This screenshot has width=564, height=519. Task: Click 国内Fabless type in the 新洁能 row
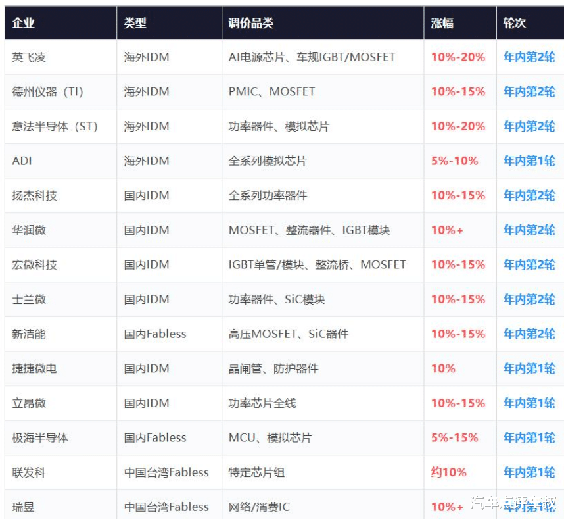coord(155,334)
